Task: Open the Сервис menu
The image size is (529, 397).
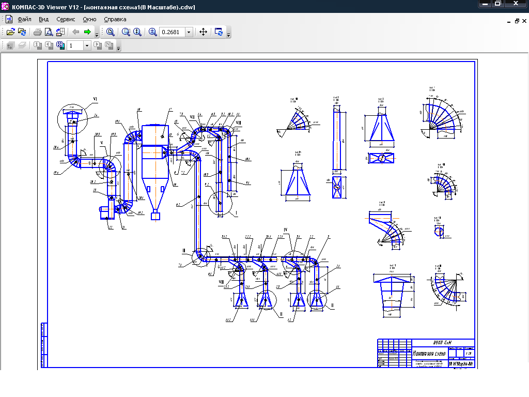Action: click(x=66, y=19)
